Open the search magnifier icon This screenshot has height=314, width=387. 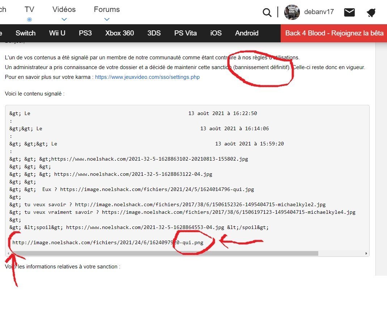[x=267, y=12]
